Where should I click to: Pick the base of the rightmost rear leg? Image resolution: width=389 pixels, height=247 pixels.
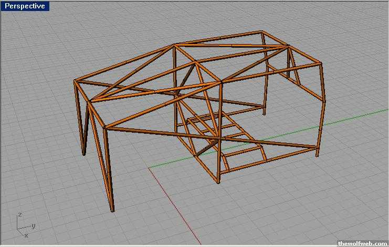[x=317, y=154]
